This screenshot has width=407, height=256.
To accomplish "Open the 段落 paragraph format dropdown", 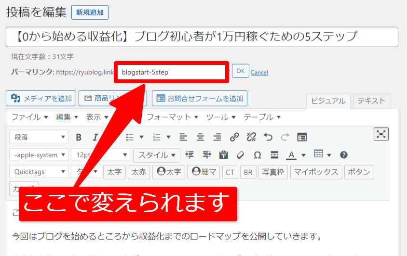I will pos(39,137).
